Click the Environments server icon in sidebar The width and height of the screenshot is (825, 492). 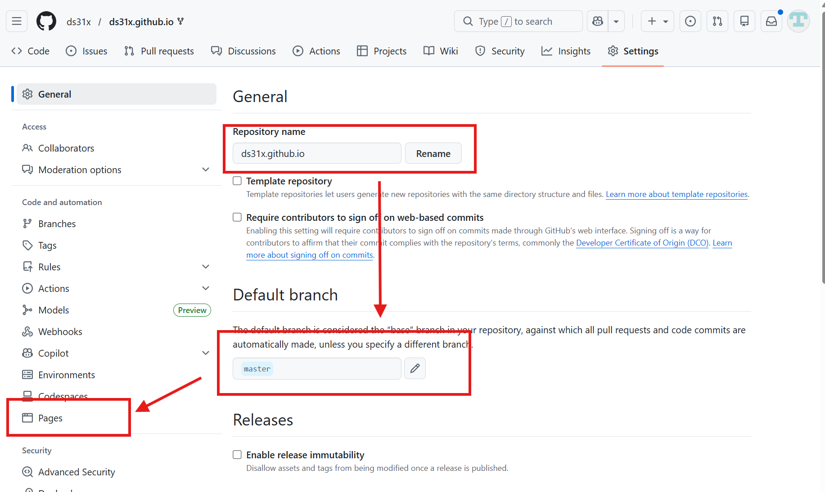pyautogui.click(x=27, y=375)
